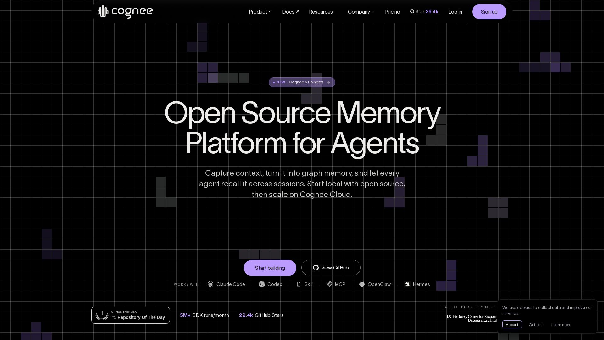Click the Skill label
This screenshot has width=604, height=340.
308,284
